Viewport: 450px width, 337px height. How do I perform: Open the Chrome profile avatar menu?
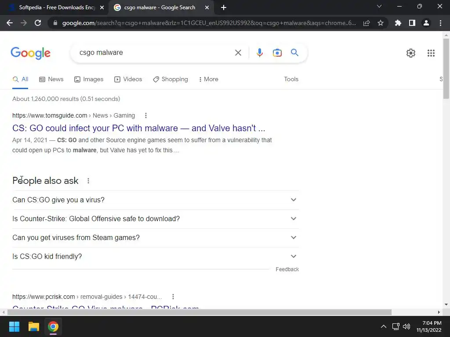click(x=426, y=23)
